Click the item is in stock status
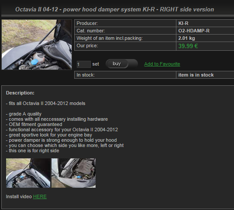 pos(196,75)
